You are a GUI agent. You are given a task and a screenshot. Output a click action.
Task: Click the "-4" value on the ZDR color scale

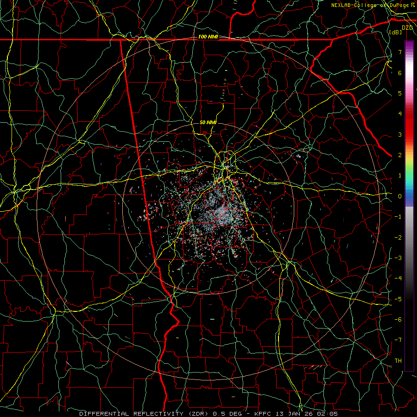pyautogui.click(x=398, y=278)
